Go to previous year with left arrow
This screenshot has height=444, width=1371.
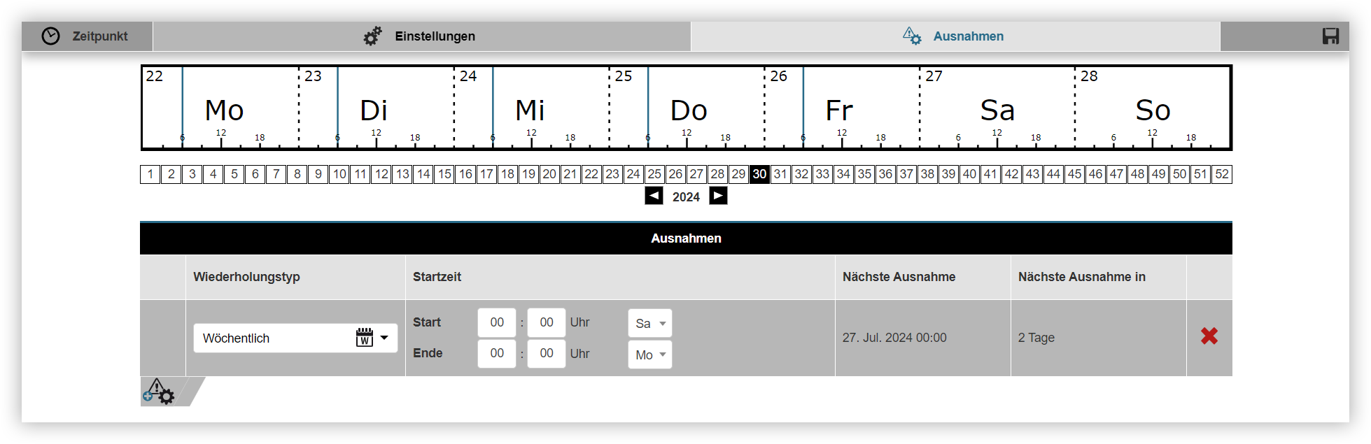(x=654, y=196)
